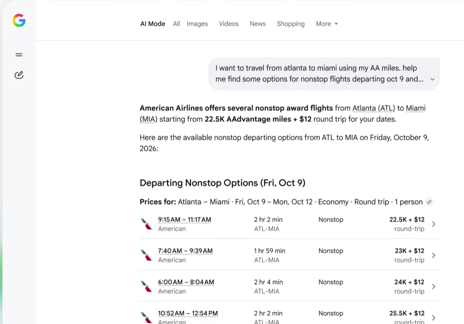Click the '24K + $12' price
Image resolution: width=464 pixels, height=324 pixels.
[409, 282]
